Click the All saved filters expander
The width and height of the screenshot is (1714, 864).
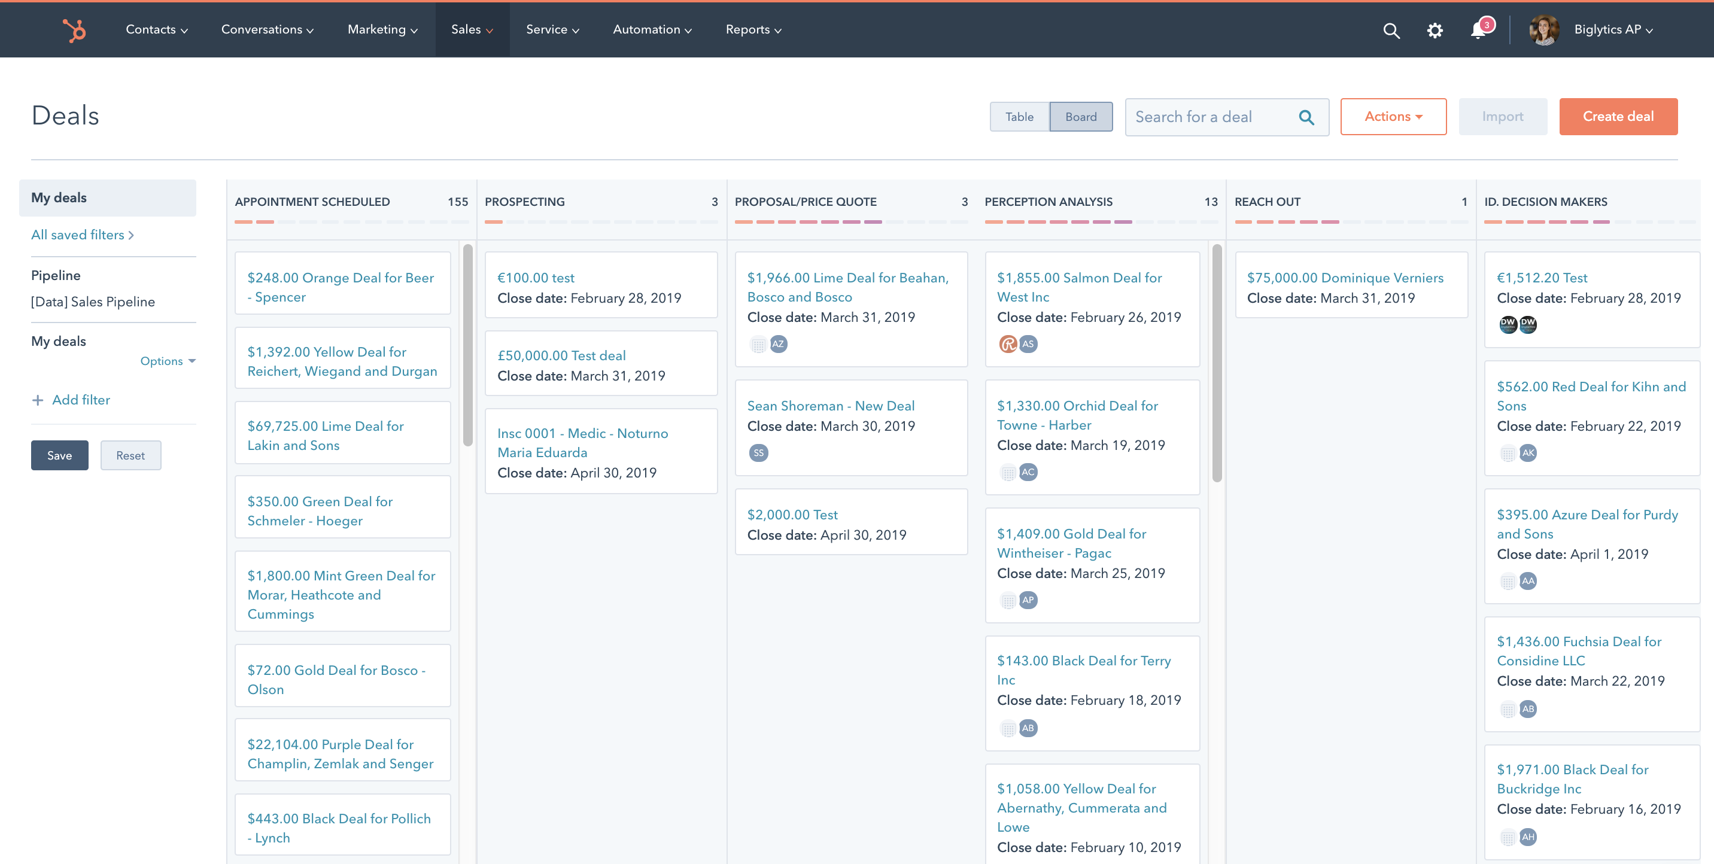click(x=81, y=235)
